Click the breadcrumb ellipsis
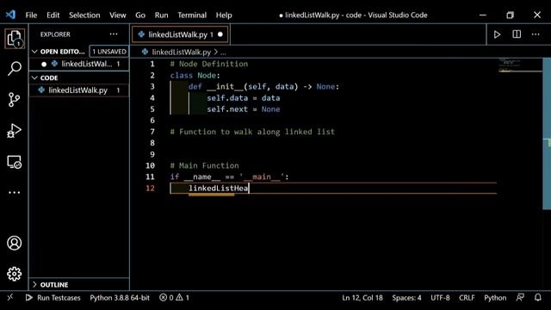Screen dimensions: 551x310 tap(223, 53)
